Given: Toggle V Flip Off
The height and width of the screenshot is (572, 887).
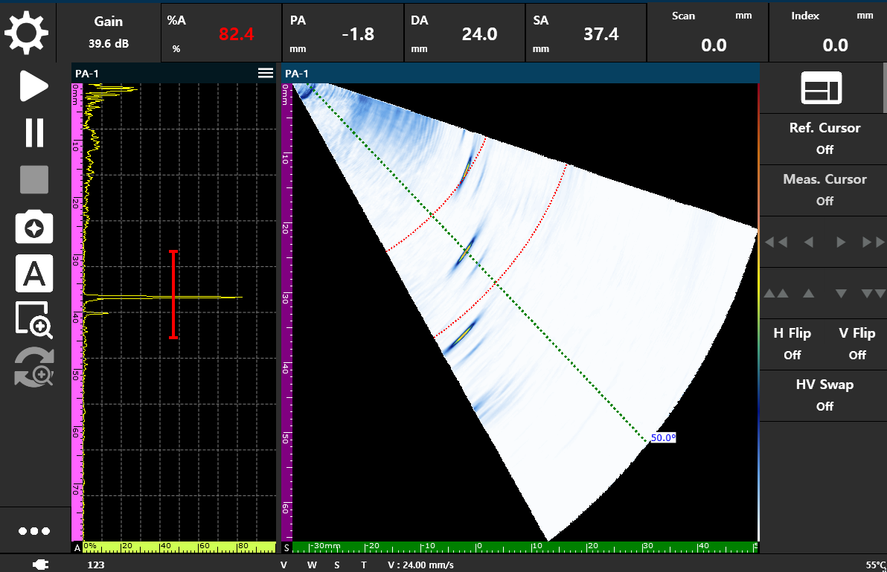Looking at the screenshot, I should pos(856,344).
